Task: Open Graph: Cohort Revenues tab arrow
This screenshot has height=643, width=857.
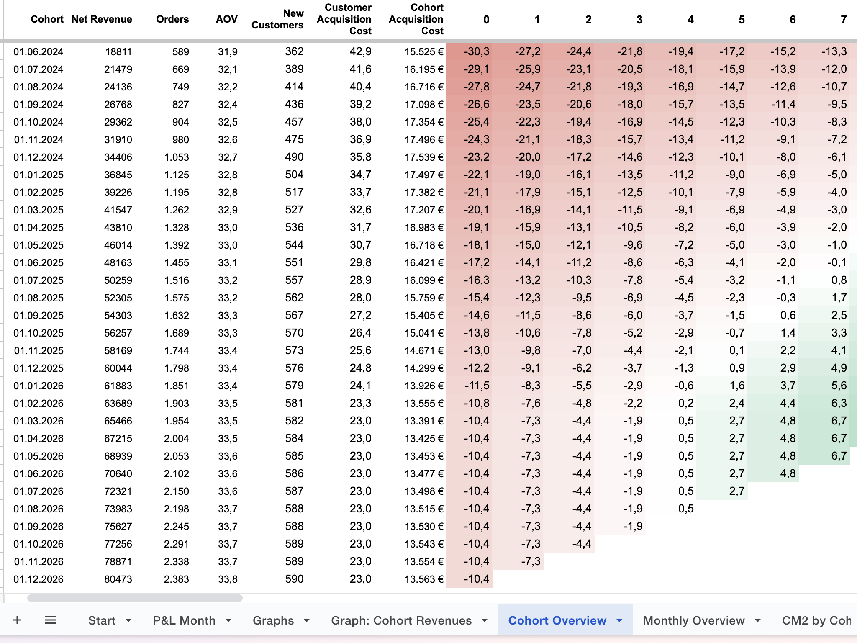Action: point(485,620)
